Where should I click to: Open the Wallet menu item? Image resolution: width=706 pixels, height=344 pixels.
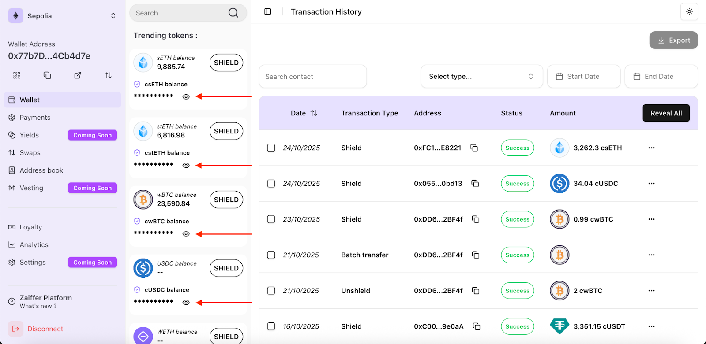click(63, 100)
